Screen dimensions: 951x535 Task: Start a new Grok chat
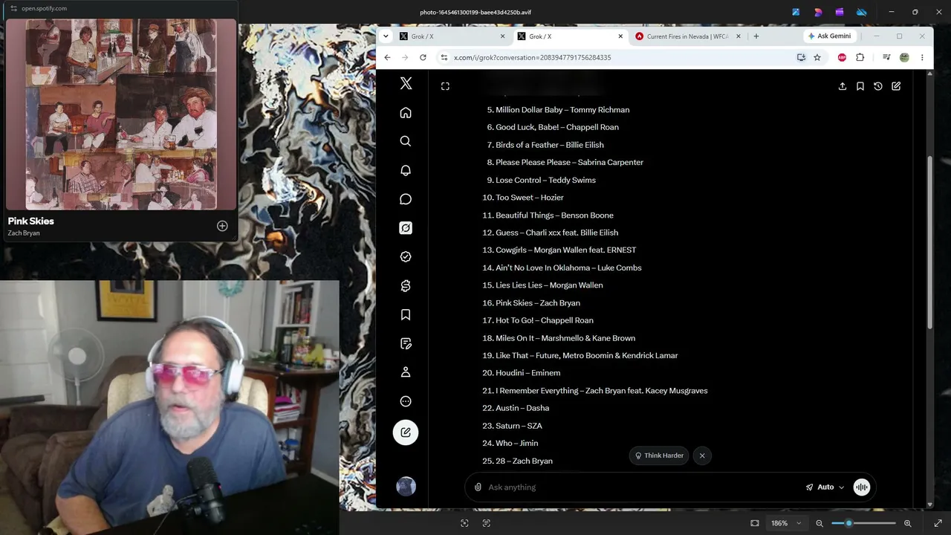(896, 86)
